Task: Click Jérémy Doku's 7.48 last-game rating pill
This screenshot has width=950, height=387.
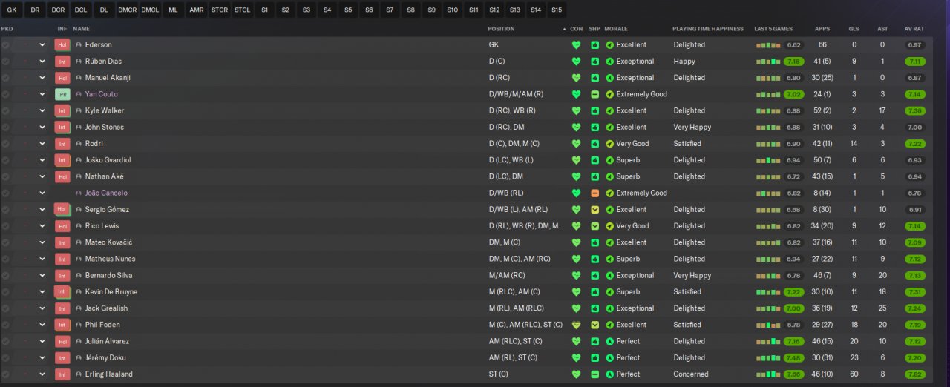Action: click(x=793, y=357)
